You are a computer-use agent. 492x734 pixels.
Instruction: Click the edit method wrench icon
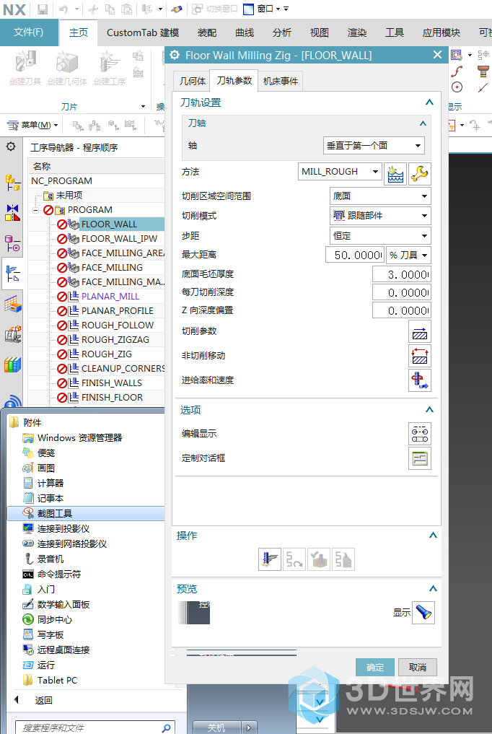coord(420,174)
